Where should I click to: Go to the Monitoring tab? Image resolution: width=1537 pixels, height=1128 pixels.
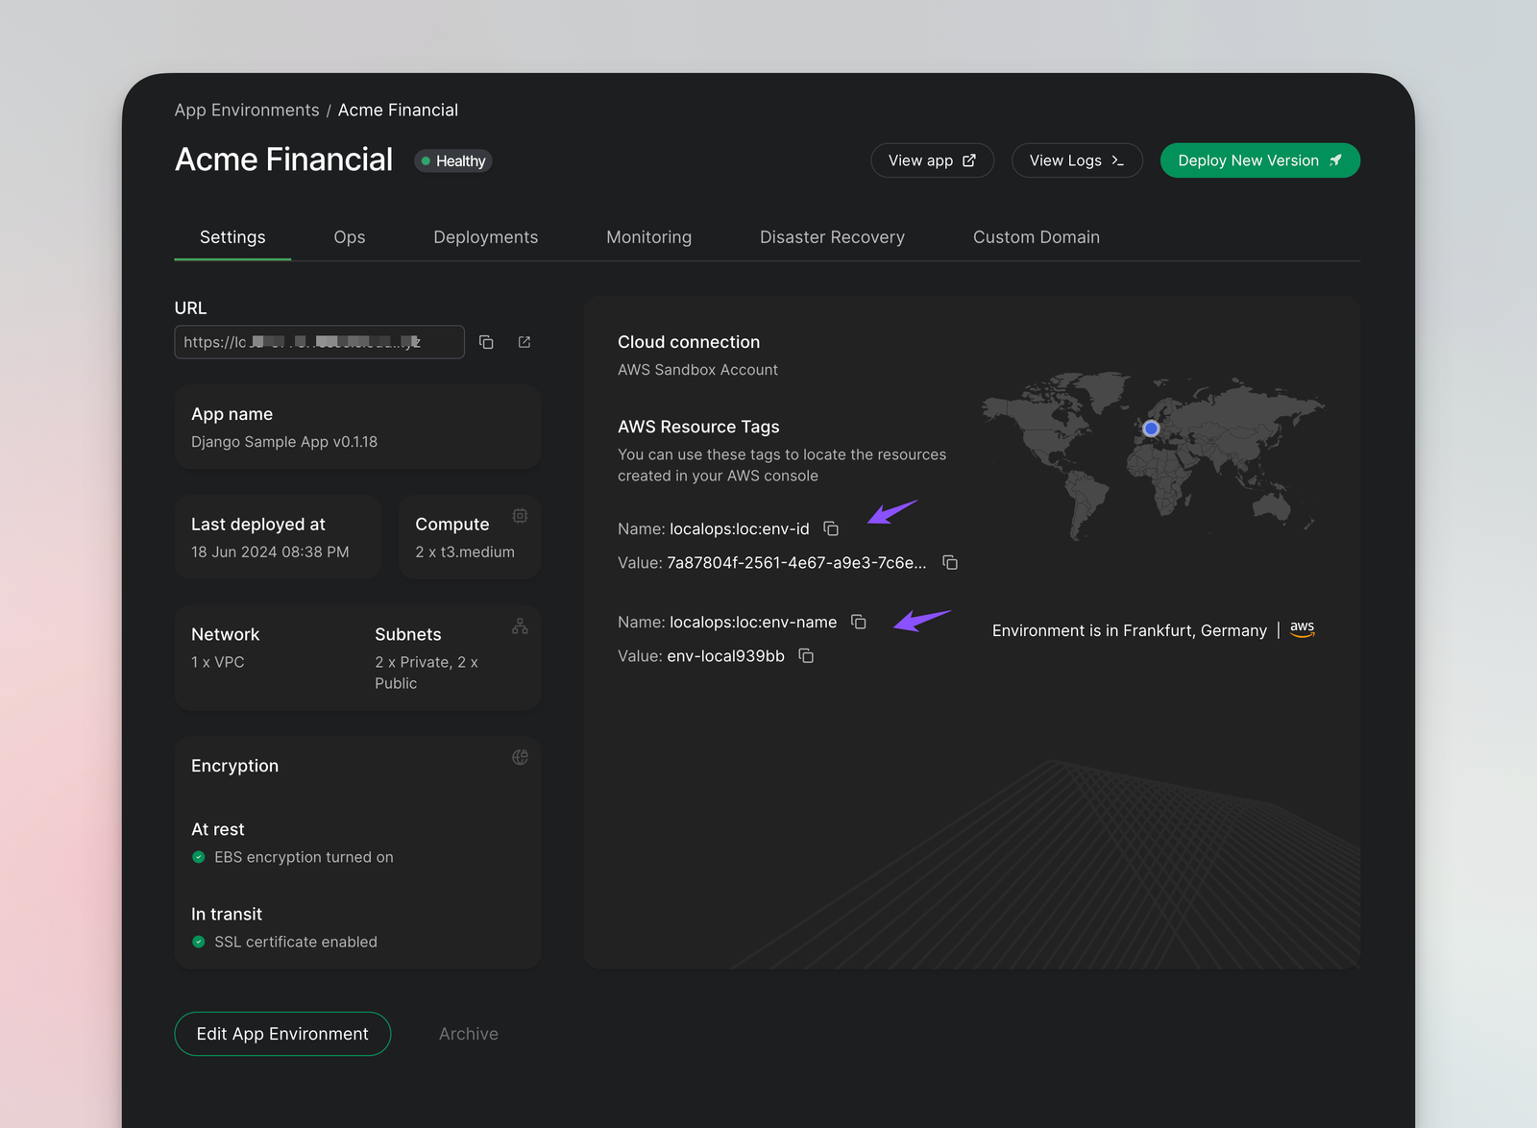coord(649,237)
